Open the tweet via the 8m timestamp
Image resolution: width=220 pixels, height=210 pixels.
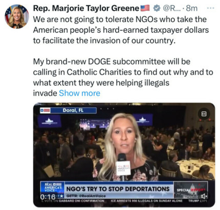coord(192,8)
